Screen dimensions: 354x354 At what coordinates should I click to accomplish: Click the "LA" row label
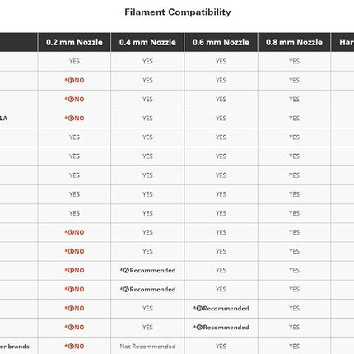[x=3, y=119]
